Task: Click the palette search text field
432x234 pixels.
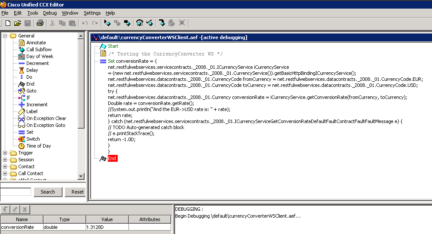Action: click(16, 192)
